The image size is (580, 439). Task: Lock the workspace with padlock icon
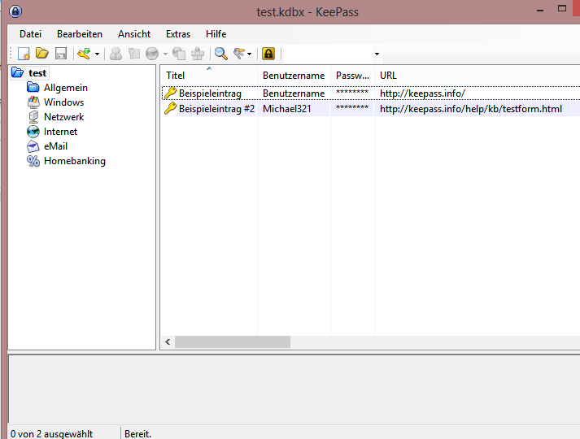pyautogui.click(x=268, y=54)
